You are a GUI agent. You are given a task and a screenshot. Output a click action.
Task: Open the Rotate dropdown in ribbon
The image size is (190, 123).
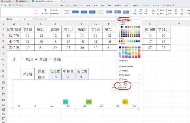[x=160, y=14]
